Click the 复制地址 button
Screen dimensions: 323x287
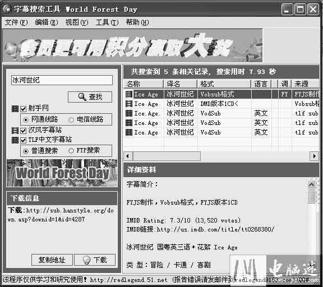coord(52,260)
